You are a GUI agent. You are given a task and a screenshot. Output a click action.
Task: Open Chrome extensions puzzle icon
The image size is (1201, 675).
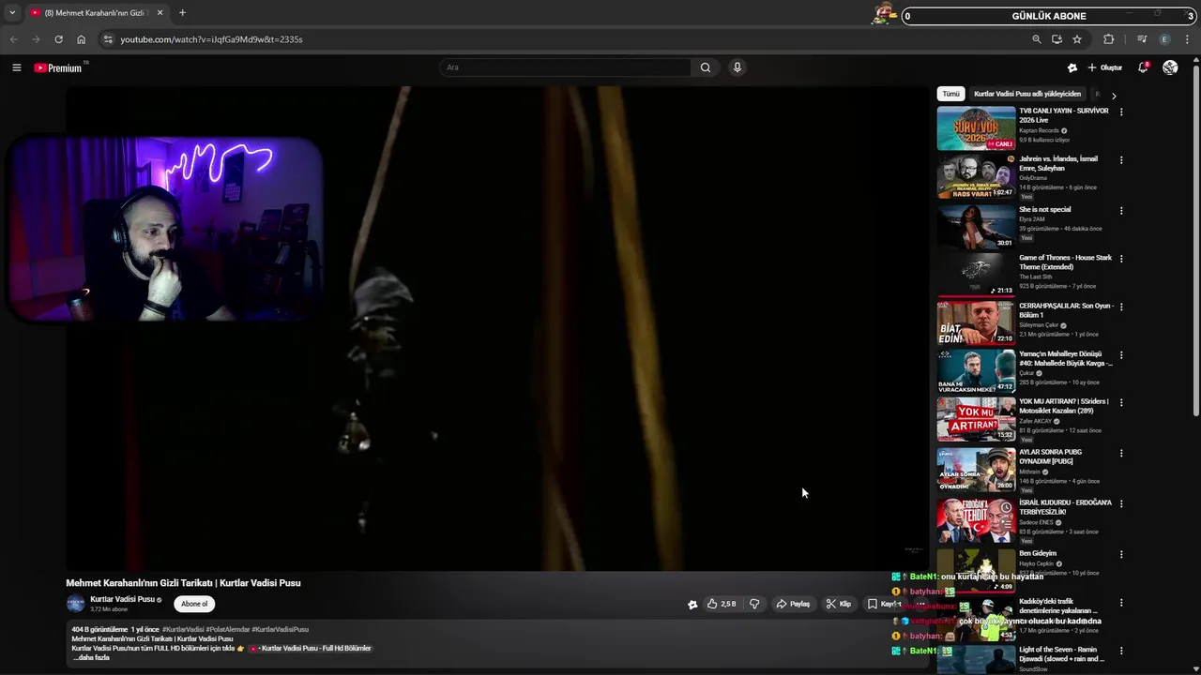click(1109, 39)
